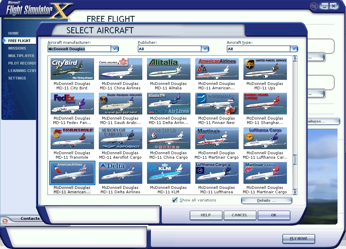Select the MD-11 China Cargo thumbnail
This screenshot has height=249, width=346.
point(169,138)
